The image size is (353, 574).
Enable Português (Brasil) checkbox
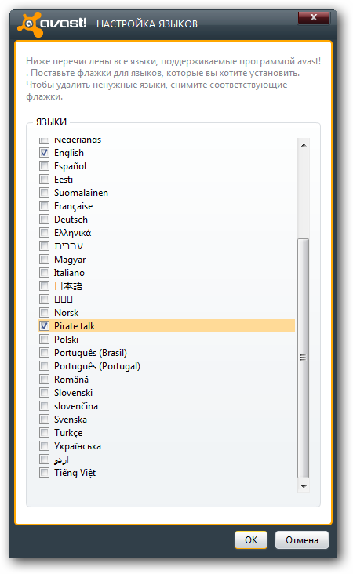[44, 353]
